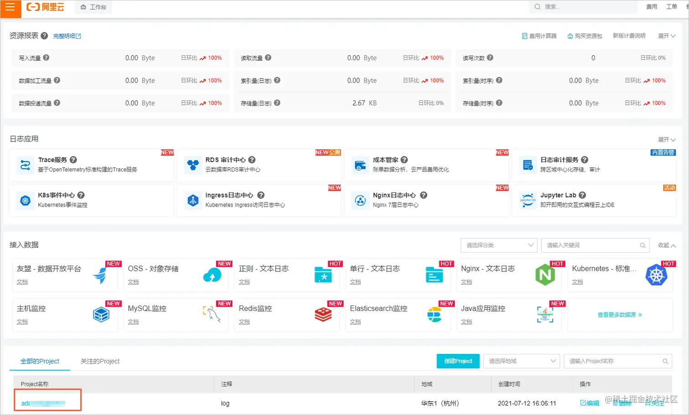Show help tooltip for 写入流量
689x415 pixels.
46,57
